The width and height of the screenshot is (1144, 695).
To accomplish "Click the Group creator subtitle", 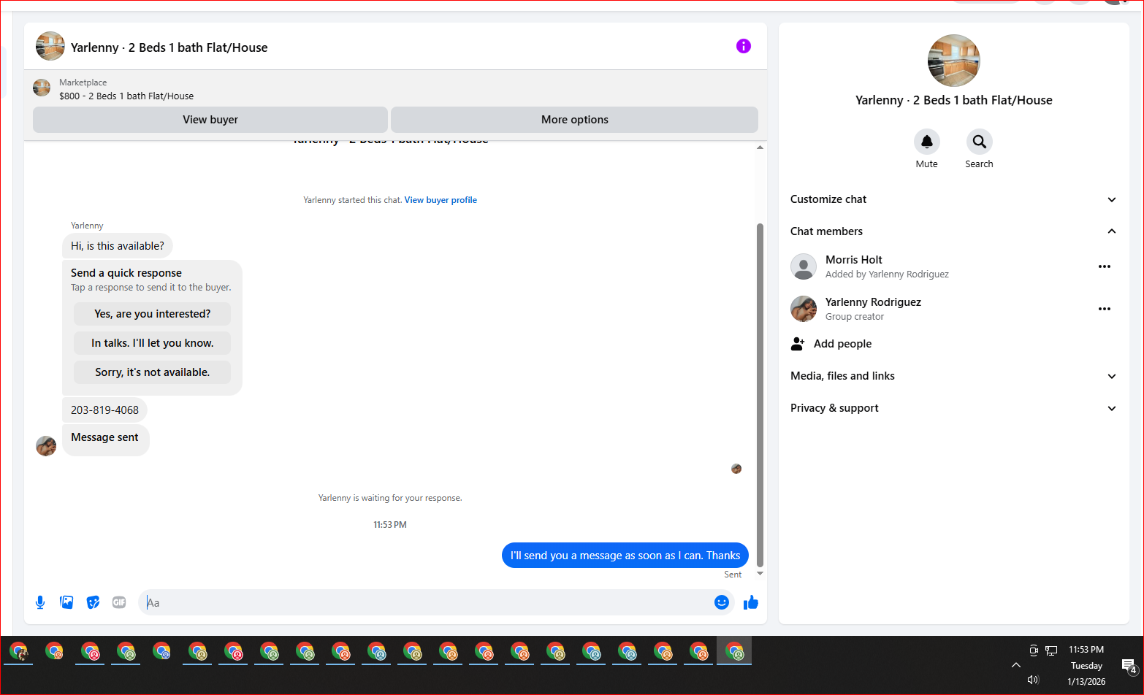I will coord(855,317).
